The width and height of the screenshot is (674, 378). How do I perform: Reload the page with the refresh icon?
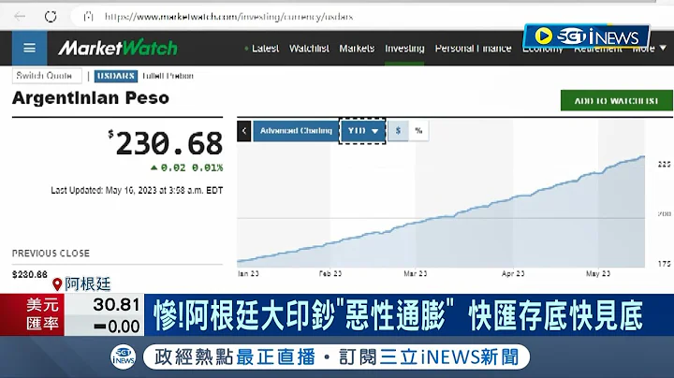pyautogui.click(x=51, y=17)
